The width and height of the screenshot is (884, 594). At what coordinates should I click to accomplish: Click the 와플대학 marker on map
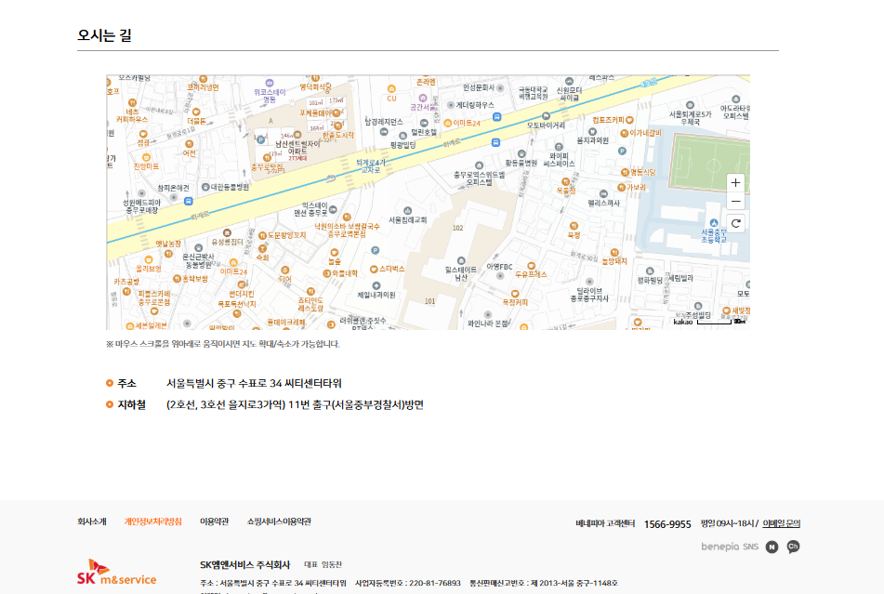pyautogui.click(x=326, y=273)
